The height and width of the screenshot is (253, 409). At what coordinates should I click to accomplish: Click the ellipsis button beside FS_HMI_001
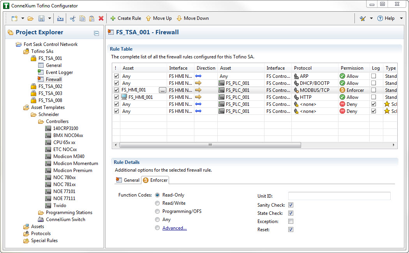[x=162, y=90]
